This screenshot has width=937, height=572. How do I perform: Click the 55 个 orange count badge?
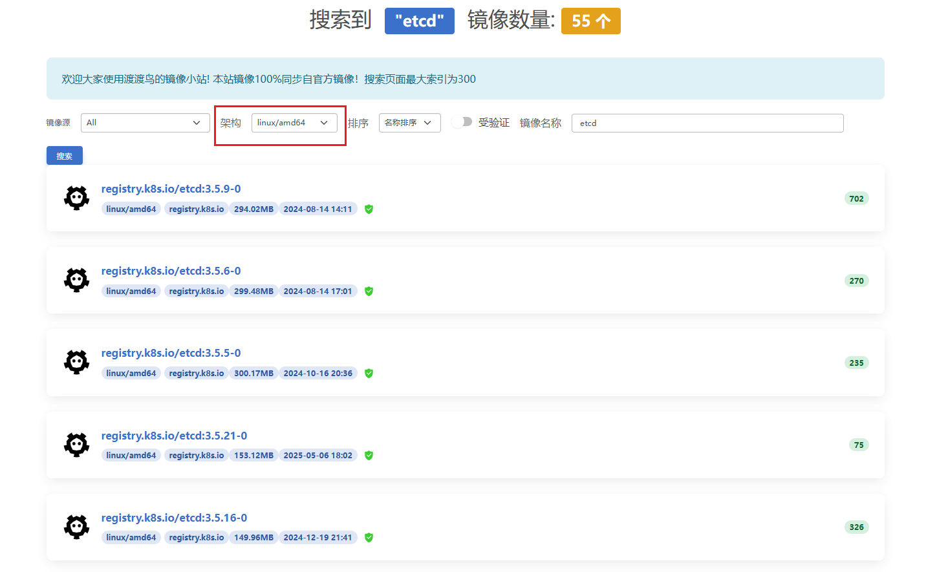point(591,21)
